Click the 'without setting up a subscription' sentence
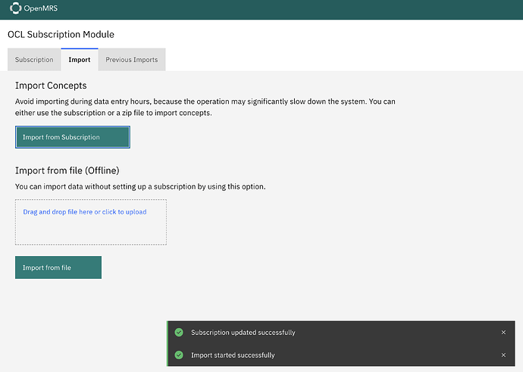 pyautogui.click(x=140, y=186)
